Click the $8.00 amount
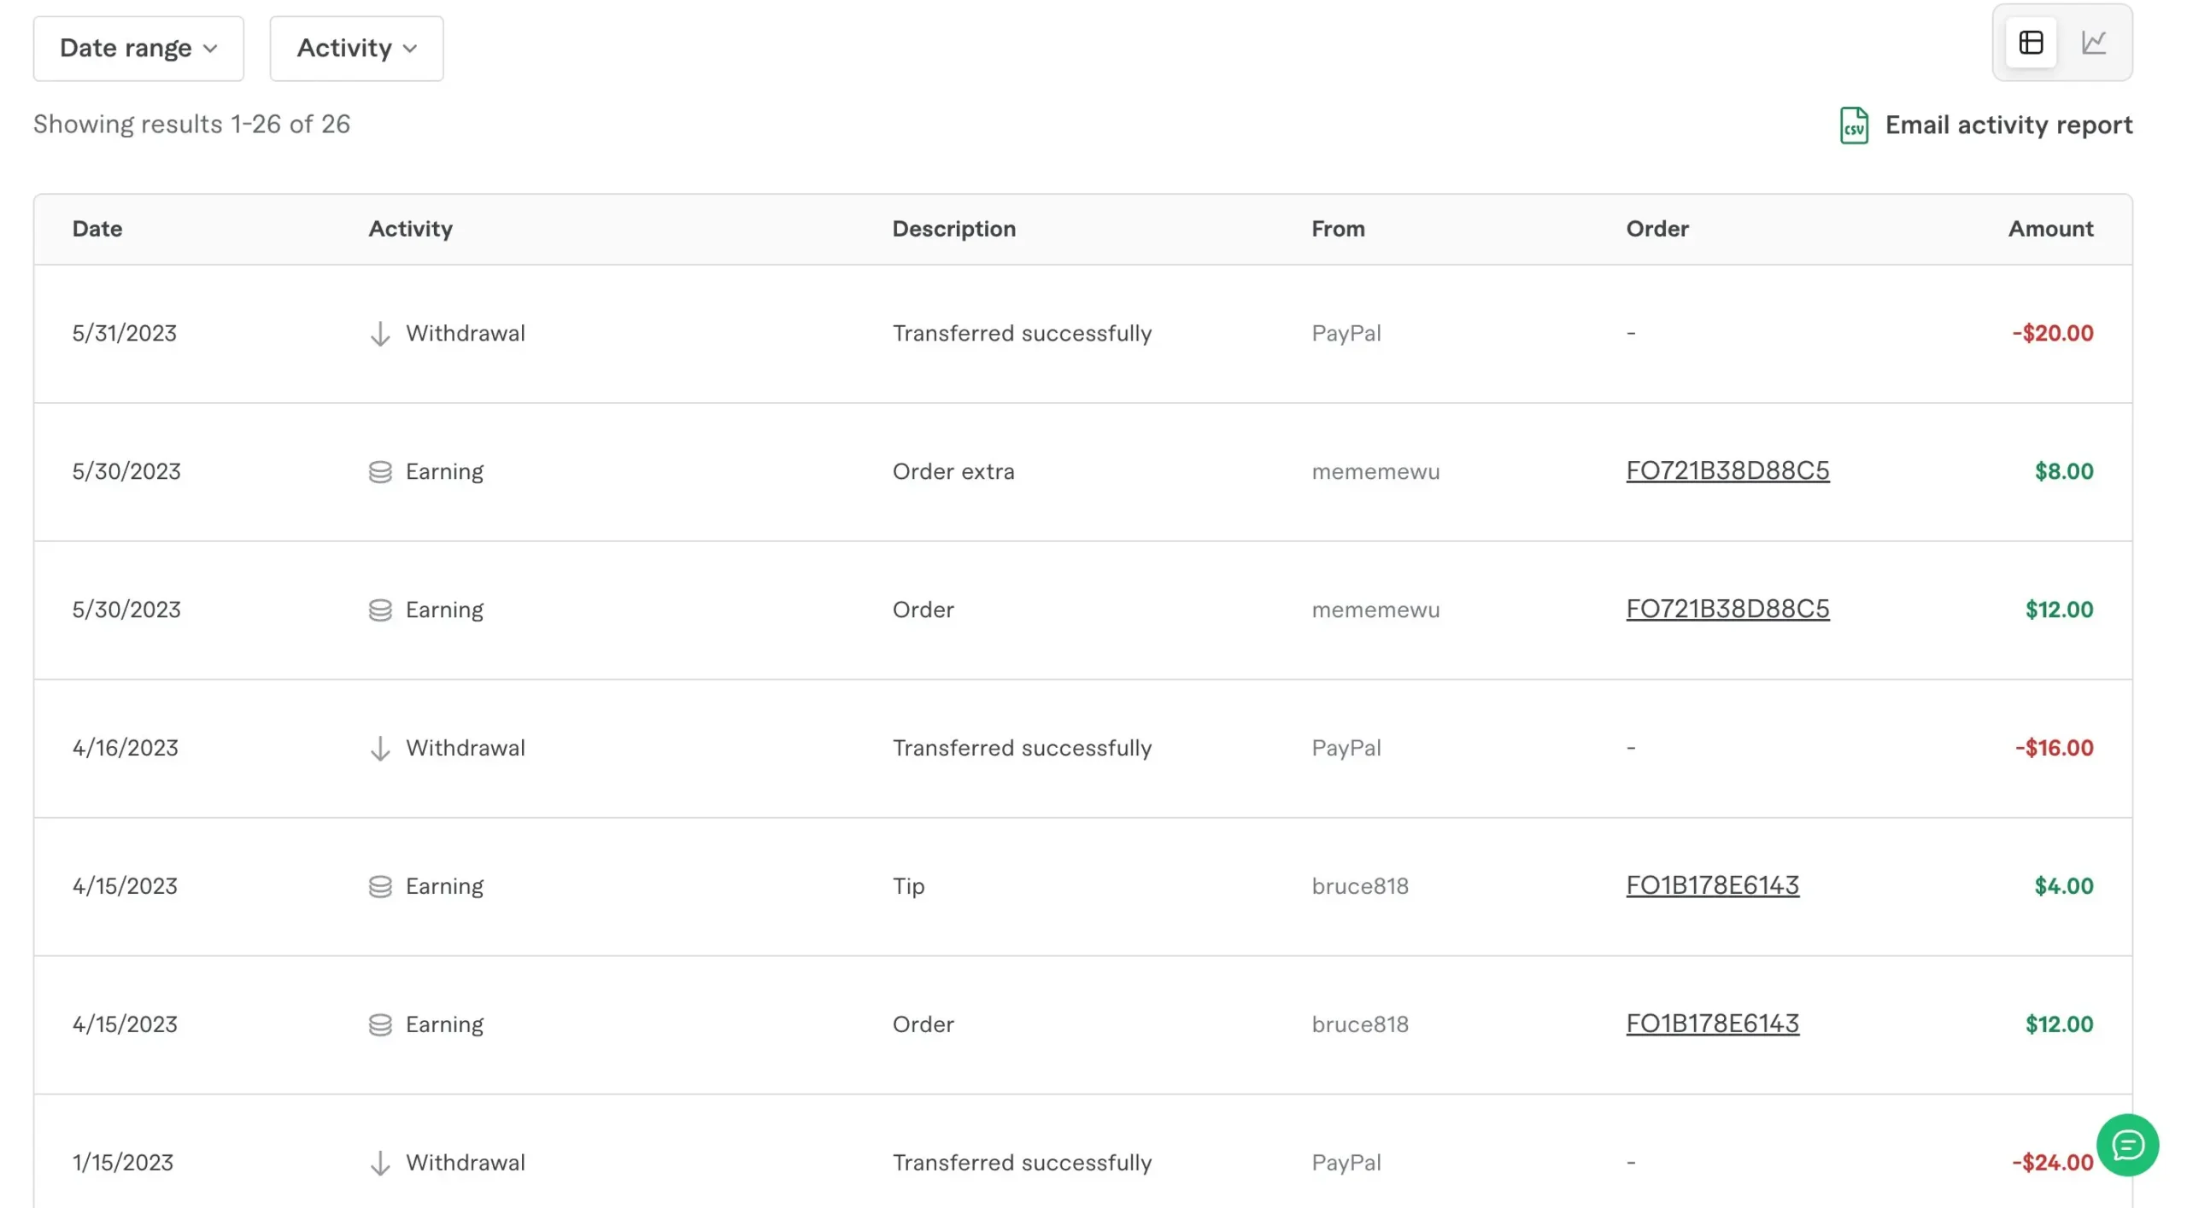This screenshot has width=2187, height=1208. coord(2063,471)
